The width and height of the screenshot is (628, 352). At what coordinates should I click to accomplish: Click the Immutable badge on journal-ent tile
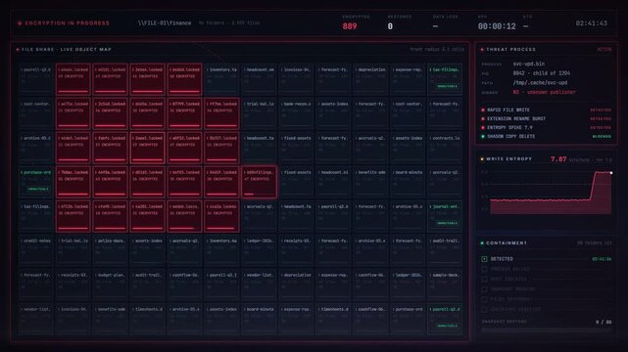pyautogui.click(x=448, y=223)
